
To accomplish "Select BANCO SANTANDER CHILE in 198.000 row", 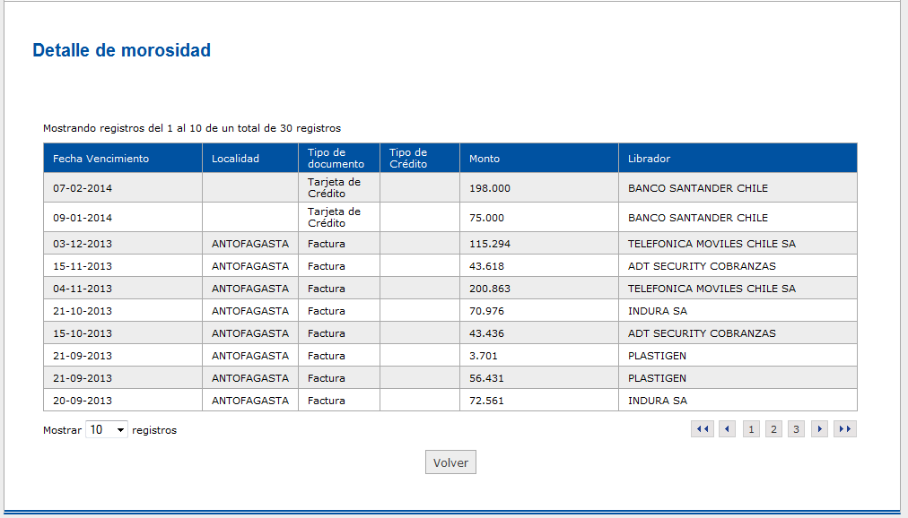I will (x=698, y=188).
